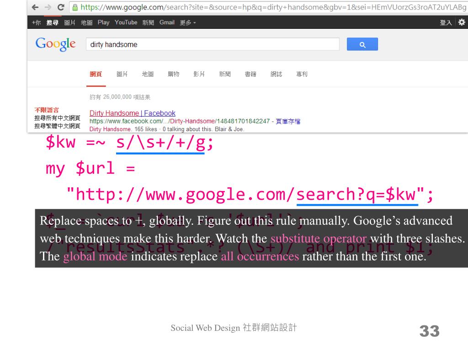Viewport: 468px width, 351px height.
Task: Click the blue magnifier search button
Action: coord(362,44)
